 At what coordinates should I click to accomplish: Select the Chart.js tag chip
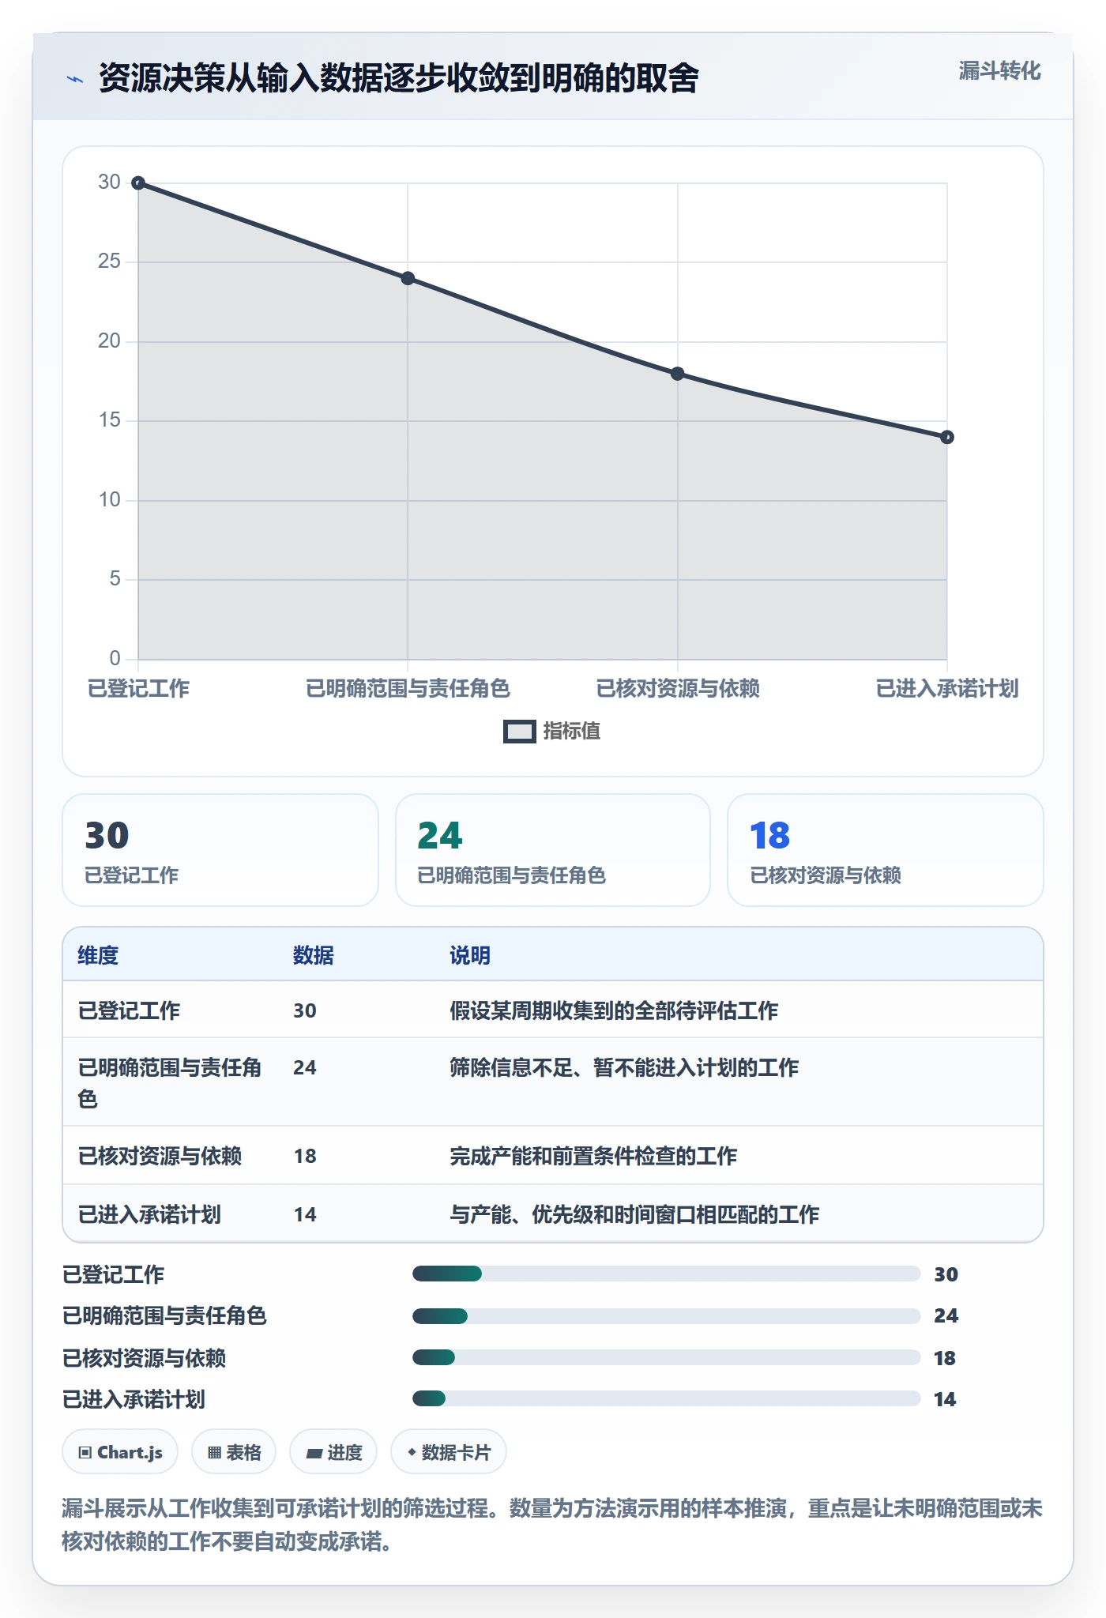[x=120, y=1452]
